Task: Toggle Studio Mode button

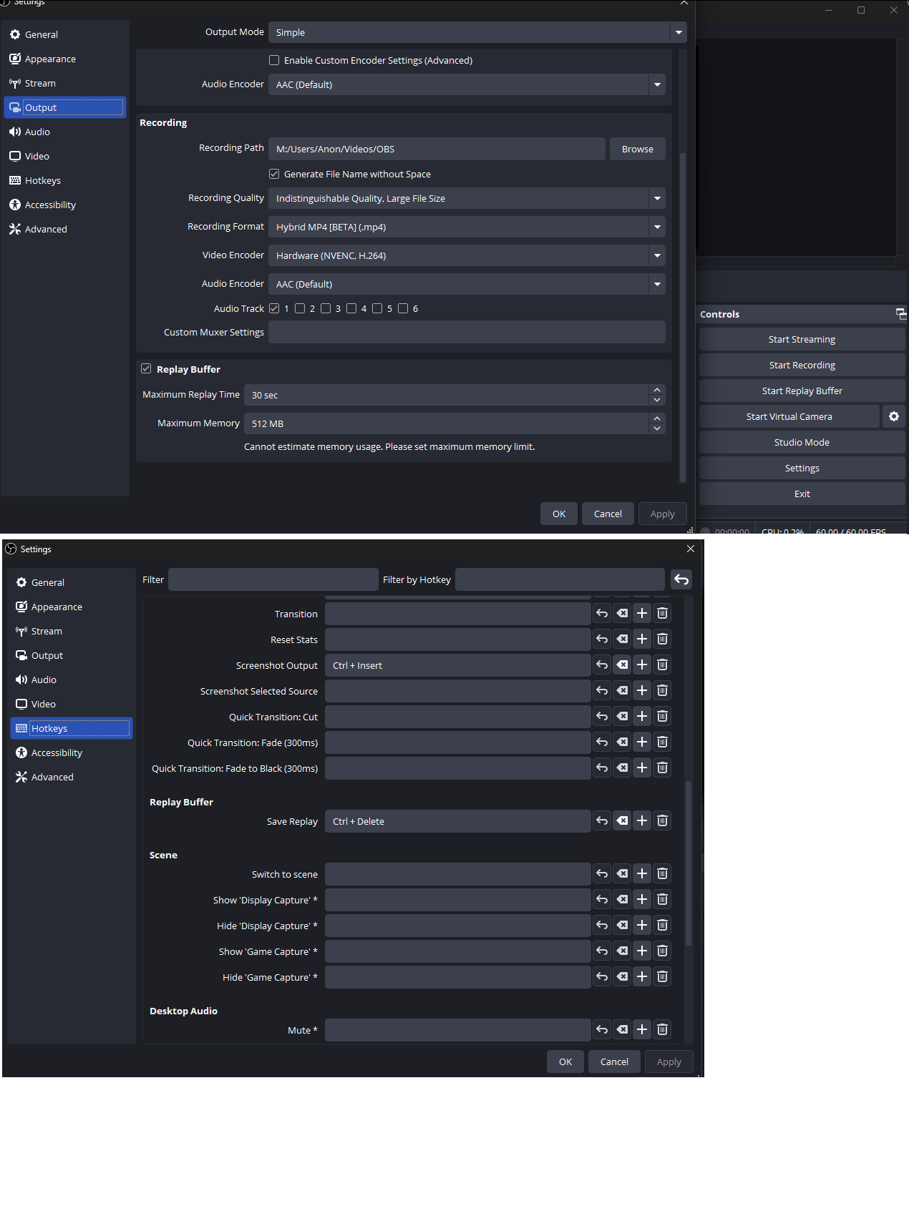Action: pos(802,442)
